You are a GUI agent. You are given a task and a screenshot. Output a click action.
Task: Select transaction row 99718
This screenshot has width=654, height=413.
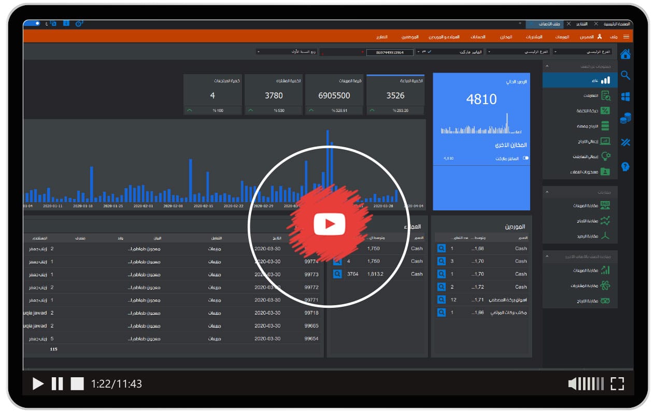(172, 313)
